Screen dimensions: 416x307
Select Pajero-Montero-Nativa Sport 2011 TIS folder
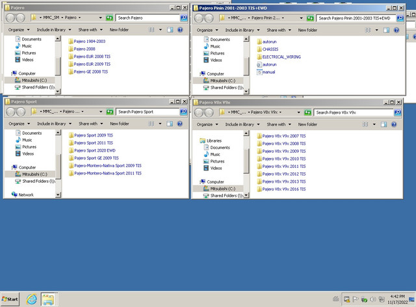[105, 174]
